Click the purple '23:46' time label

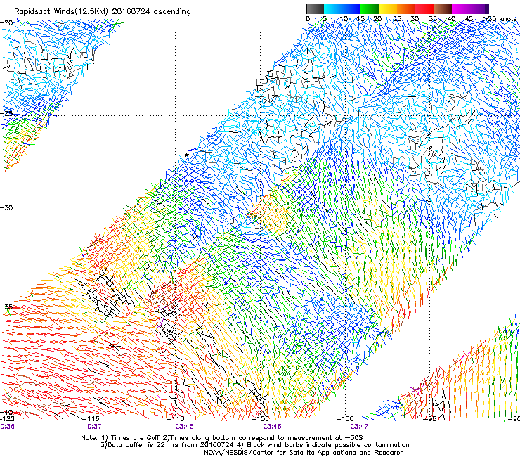coord(272,427)
